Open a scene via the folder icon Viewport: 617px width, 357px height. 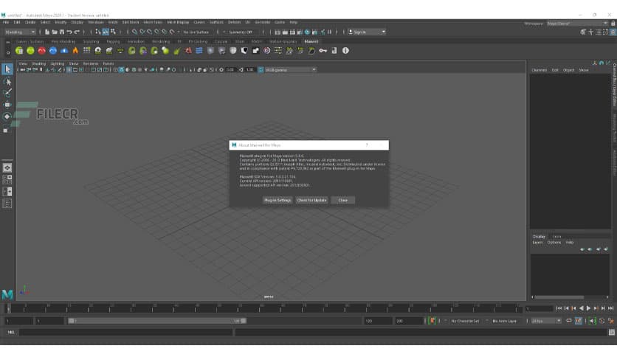[x=55, y=32]
